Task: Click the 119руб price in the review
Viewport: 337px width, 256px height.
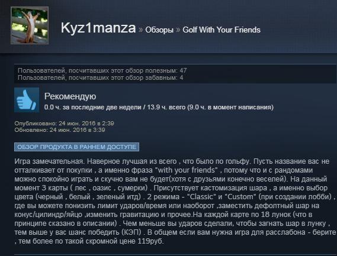Action: (150, 241)
